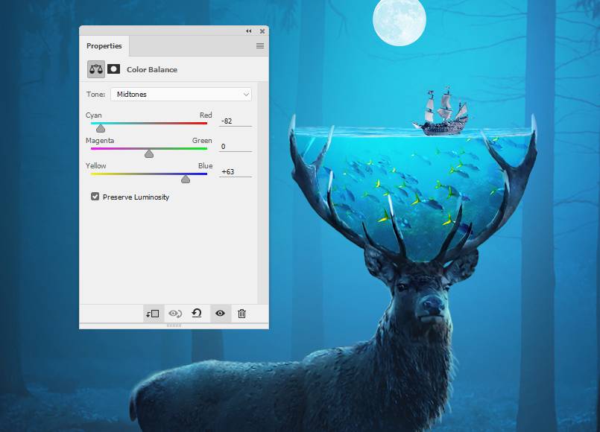Viewport: 600px width, 432px height.
Task: Toggle layer visibility eye icon
Action: coord(220,314)
